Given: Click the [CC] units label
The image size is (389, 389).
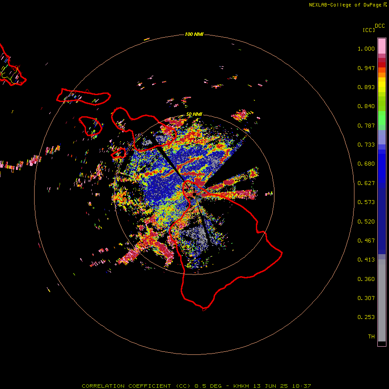Looking at the screenshot, I should [369, 30].
